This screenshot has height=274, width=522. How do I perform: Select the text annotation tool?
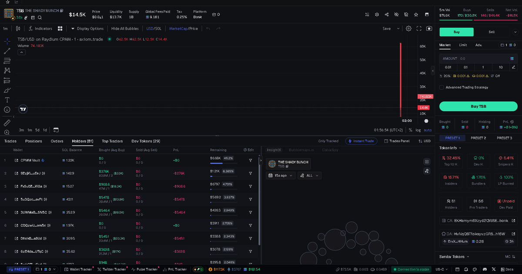coord(7,100)
